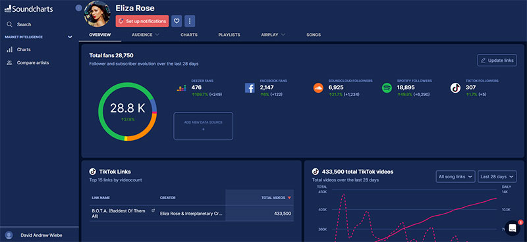Click TikTok icon beside total TikTok videos
The width and height of the screenshot is (527, 242).
pyautogui.click(x=316, y=172)
